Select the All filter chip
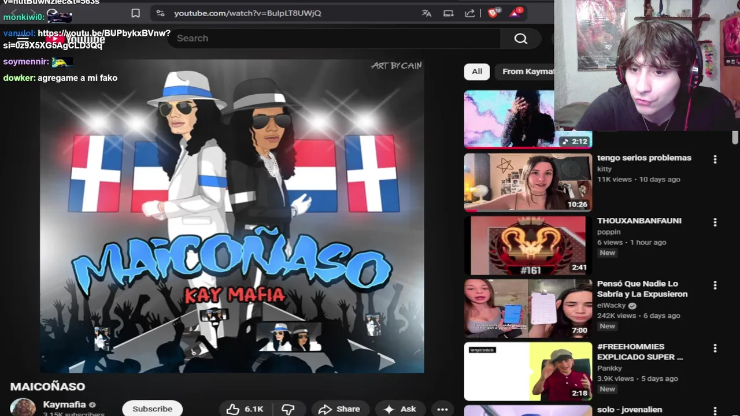This screenshot has height=416, width=740. click(x=476, y=71)
